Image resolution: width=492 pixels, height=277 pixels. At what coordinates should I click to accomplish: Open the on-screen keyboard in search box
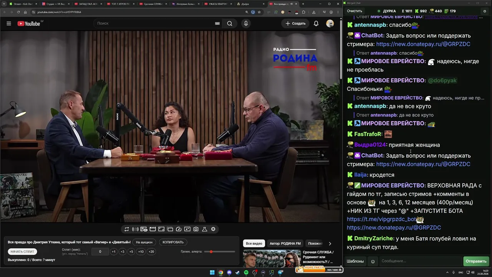[x=217, y=23]
